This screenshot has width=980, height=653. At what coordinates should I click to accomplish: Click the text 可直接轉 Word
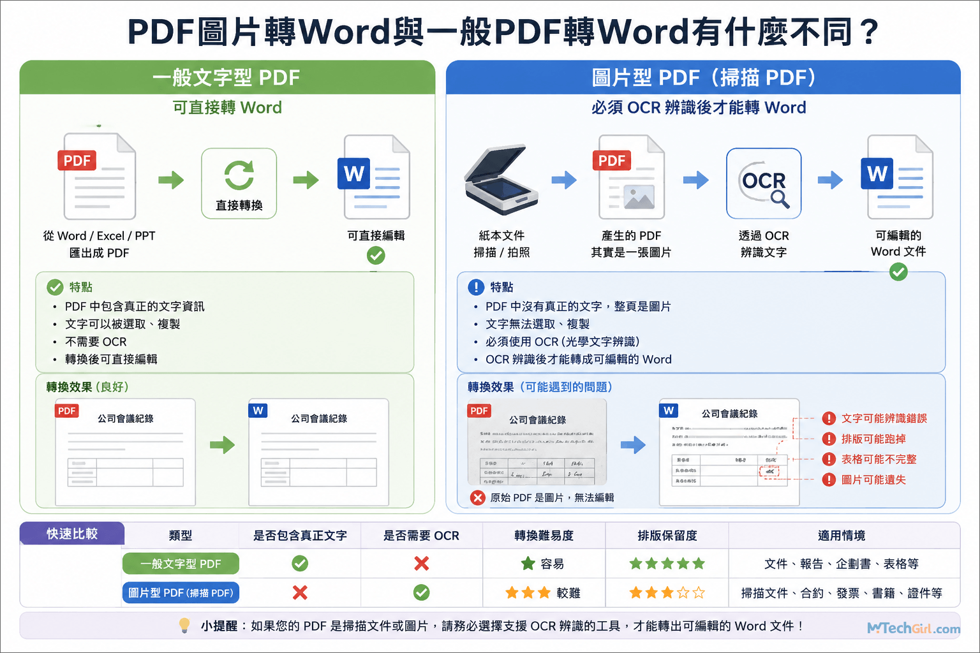click(x=227, y=107)
